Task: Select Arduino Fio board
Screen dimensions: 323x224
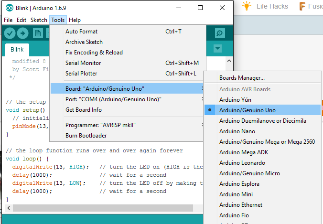Action: point(263,215)
